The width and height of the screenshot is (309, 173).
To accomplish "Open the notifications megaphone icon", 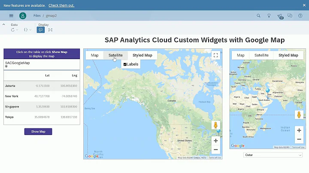I will tap(280, 16).
